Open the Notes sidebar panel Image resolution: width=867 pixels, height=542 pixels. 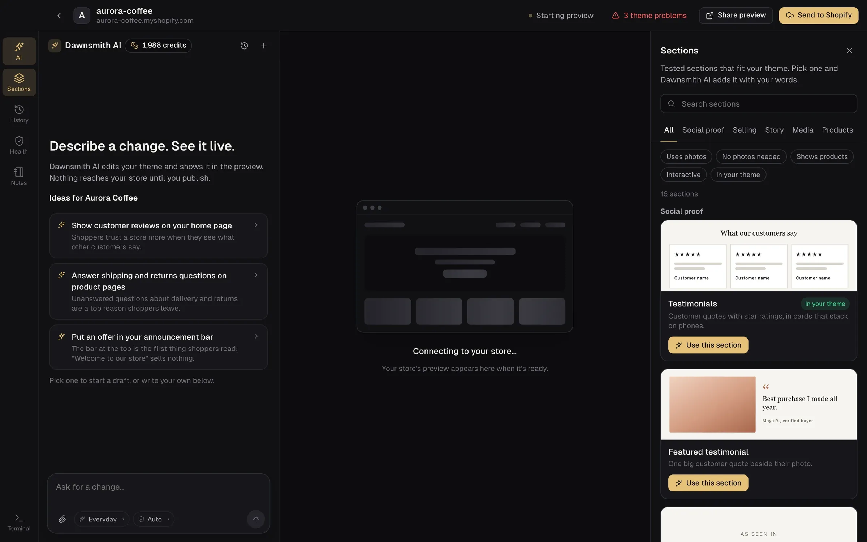click(19, 177)
